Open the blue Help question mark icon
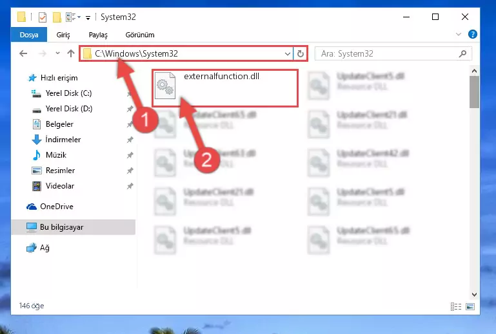496x334 pixels. point(473,34)
